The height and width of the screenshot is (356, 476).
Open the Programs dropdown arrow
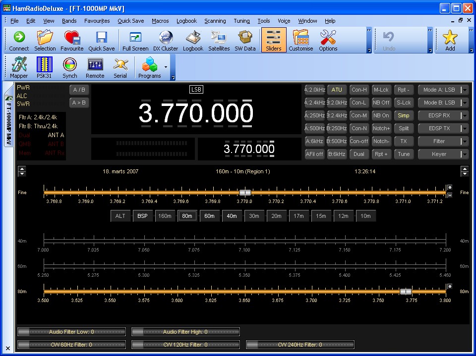(166, 67)
